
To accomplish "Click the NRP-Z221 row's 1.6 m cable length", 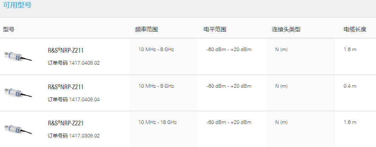I will (350, 123).
